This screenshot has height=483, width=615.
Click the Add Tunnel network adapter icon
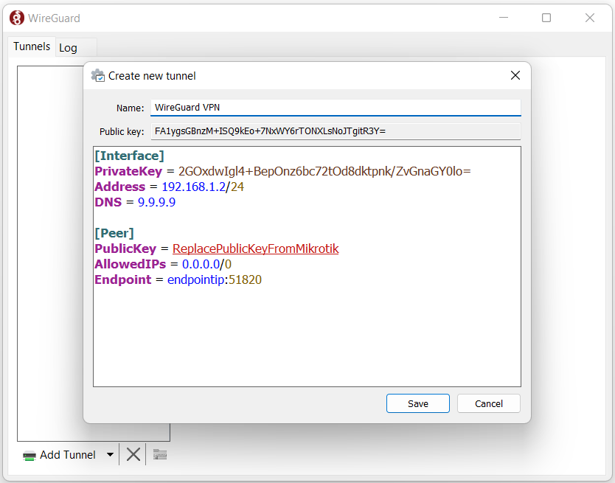pos(29,456)
